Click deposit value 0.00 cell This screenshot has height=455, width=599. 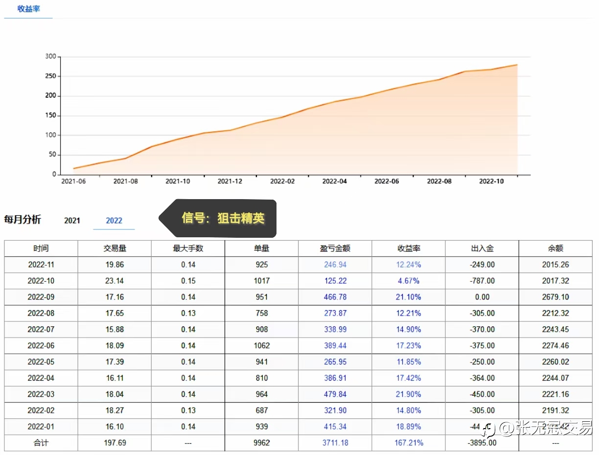[482, 297]
